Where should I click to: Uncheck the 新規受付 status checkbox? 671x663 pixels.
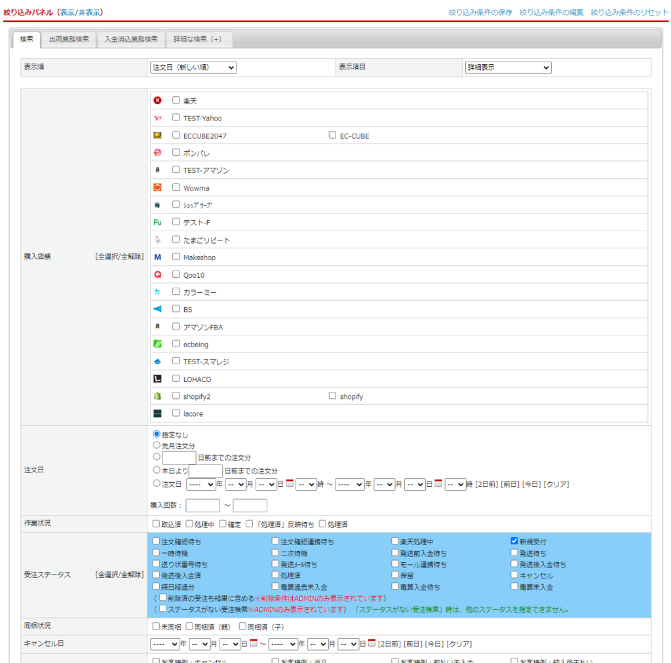514,541
